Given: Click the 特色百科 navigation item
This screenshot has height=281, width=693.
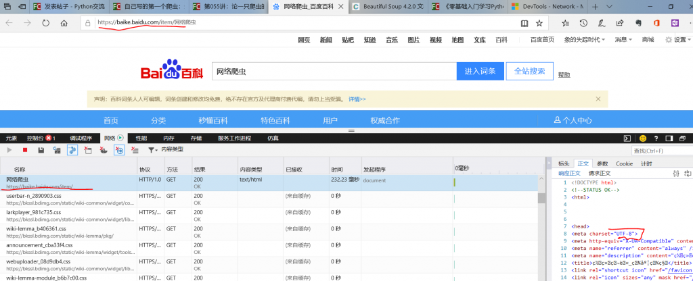Looking at the screenshot, I should pos(275,120).
